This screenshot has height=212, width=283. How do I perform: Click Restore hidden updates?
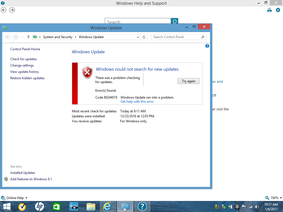(x=27, y=78)
